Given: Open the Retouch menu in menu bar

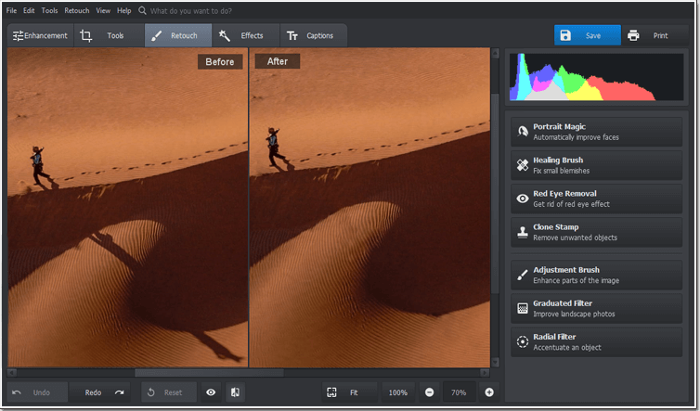Looking at the screenshot, I should pos(77,10).
